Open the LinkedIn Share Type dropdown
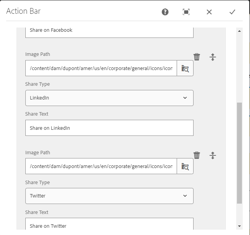The image size is (250, 235). (x=109, y=98)
